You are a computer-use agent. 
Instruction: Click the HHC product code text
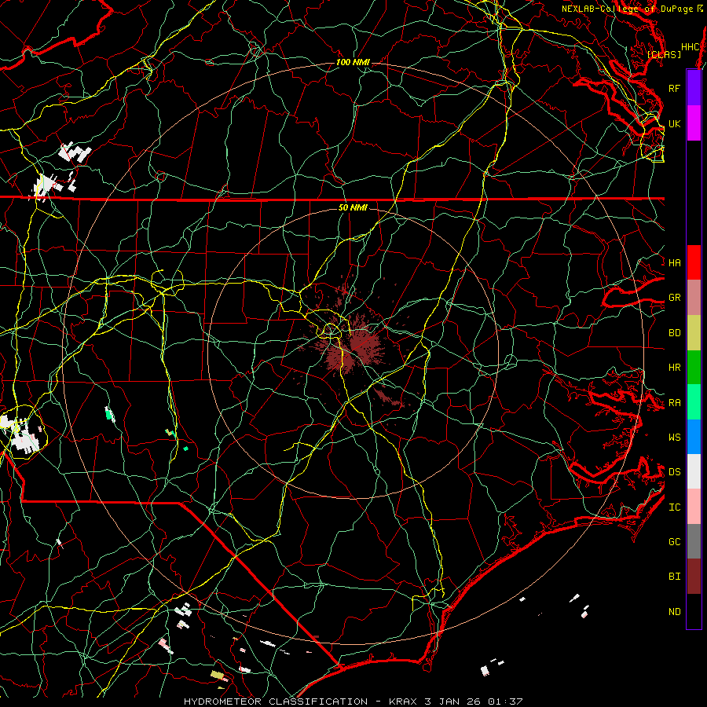[x=691, y=47]
